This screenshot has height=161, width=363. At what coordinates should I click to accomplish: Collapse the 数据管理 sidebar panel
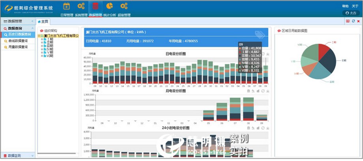pyautogui.click(x=32, y=21)
